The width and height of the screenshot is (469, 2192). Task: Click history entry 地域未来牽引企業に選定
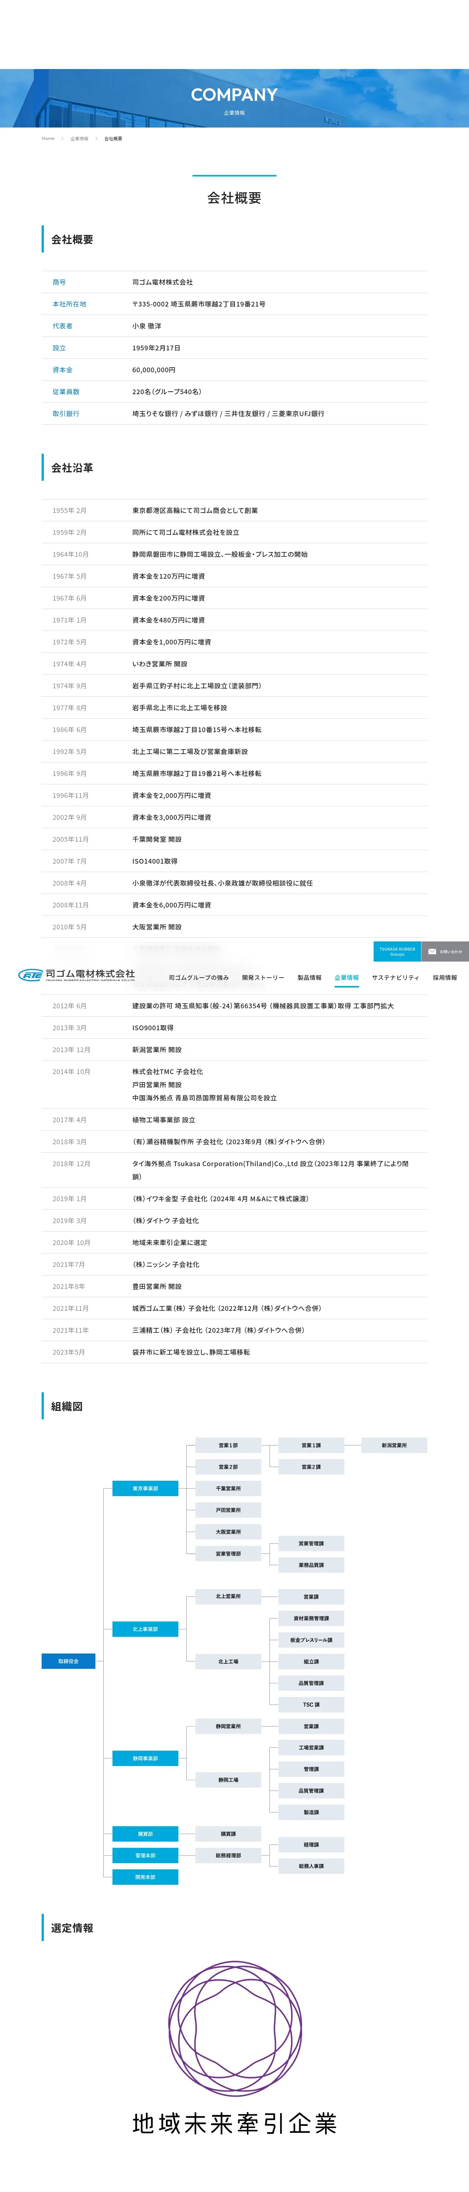tap(169, 1242)
